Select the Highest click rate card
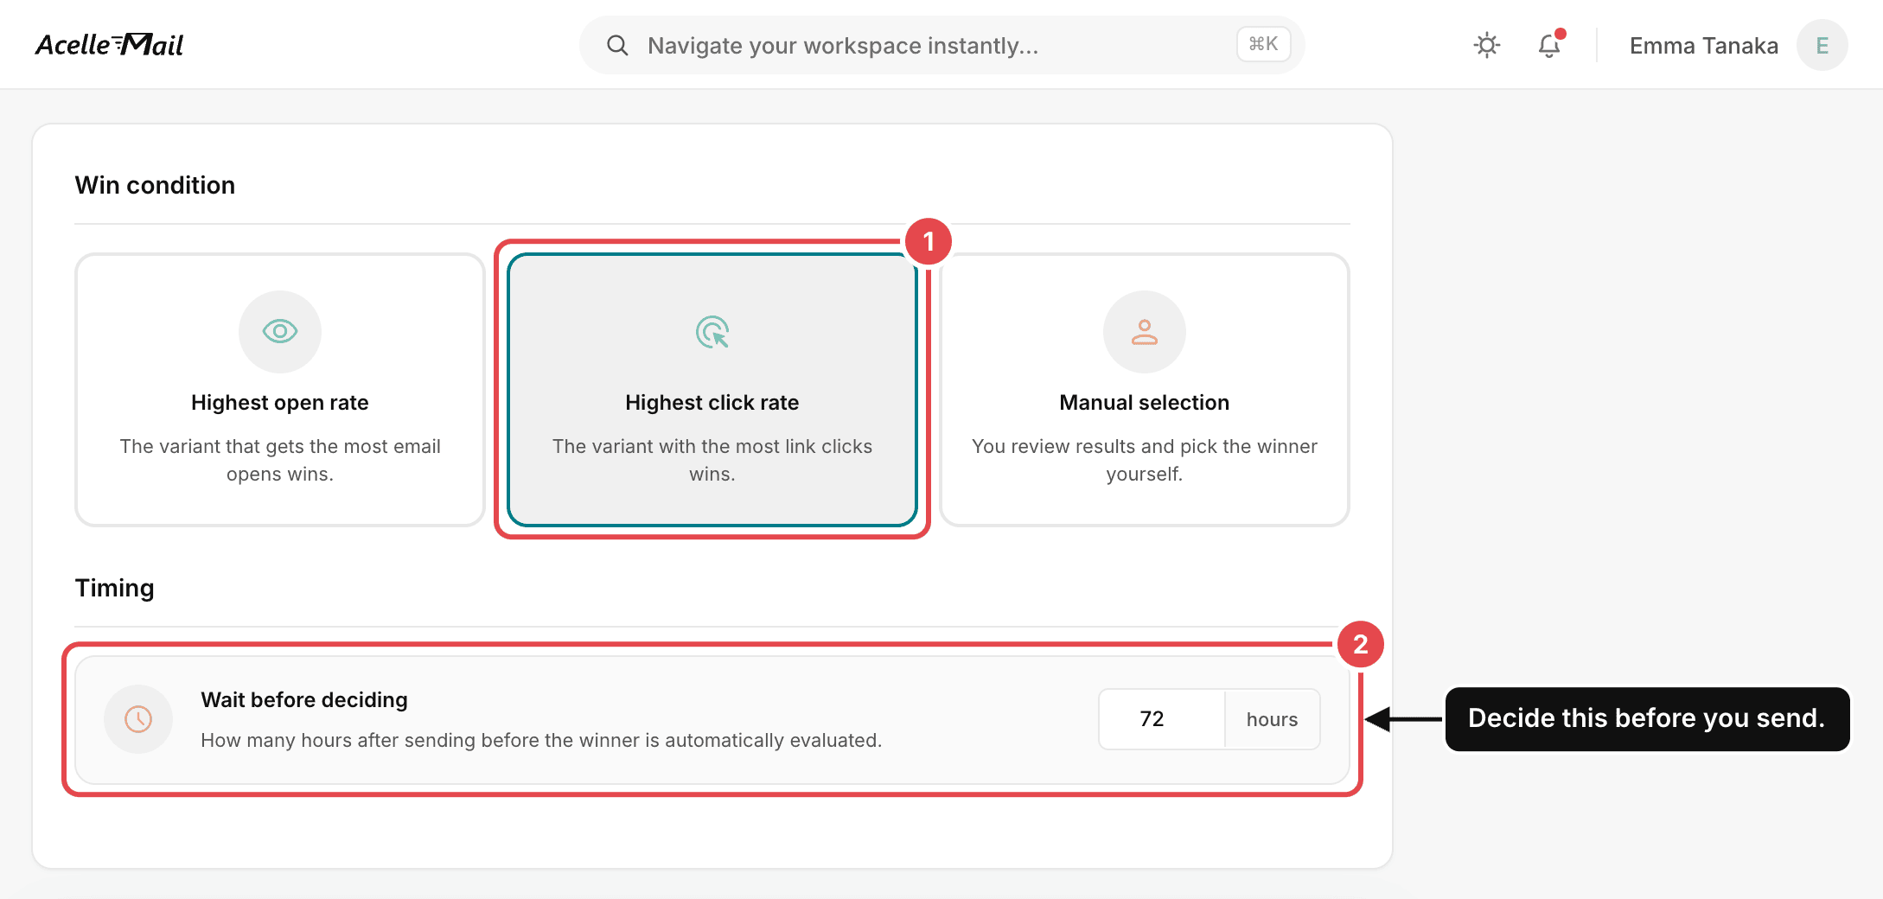This screenshot has height=899, width=1883. pos(712,390)
